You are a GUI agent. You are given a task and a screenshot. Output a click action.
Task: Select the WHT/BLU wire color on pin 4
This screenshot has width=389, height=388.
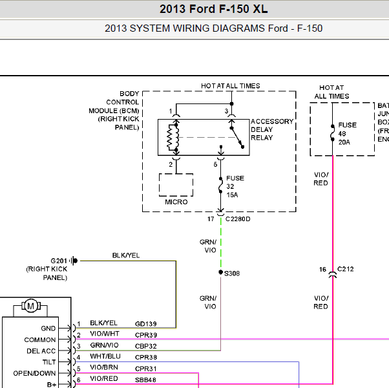pyautogui.click(x=105, y=356)
